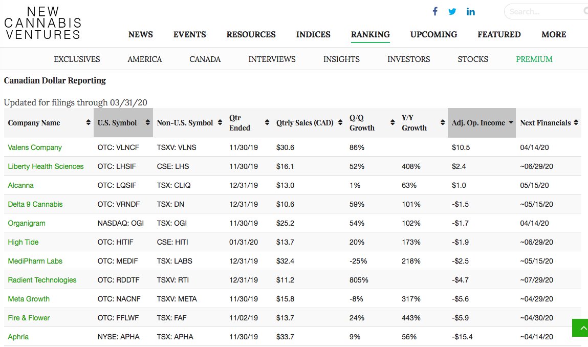Screen dimensions: 588x347
Task: Open the RESOURCES menu
Action: tap(251, 34)
